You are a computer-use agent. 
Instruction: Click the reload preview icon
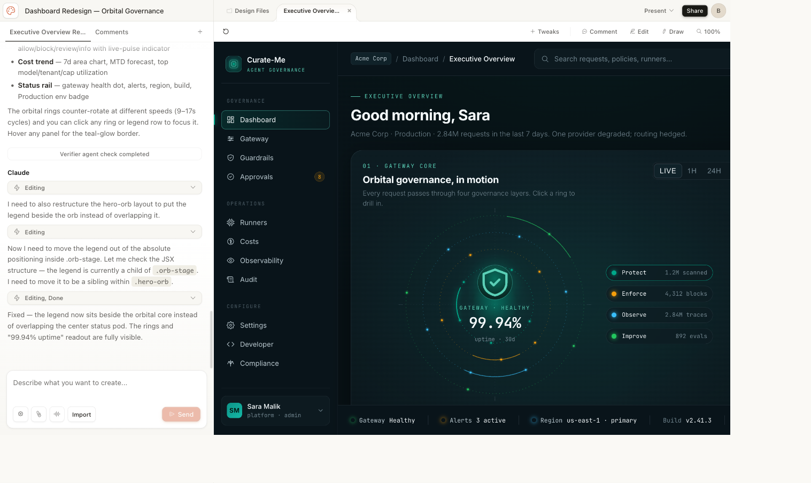(x=226, y=32)
